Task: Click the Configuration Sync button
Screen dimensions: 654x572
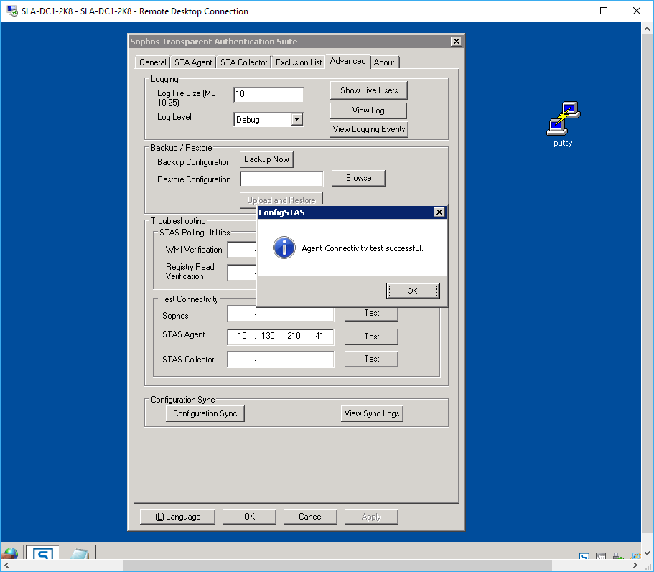Action: point(205,413)
